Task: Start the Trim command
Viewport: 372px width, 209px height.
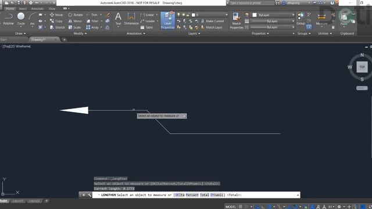Action: tap(92, 15)
